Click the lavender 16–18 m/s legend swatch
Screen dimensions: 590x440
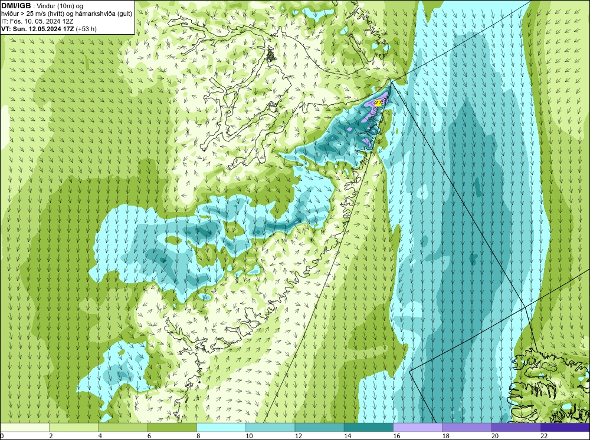coord(418,427)
